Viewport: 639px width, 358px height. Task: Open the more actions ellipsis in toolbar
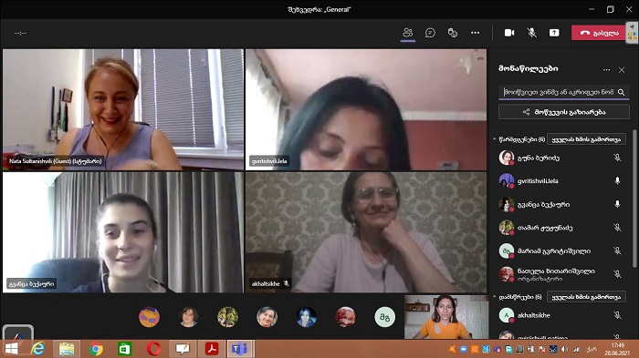click(476, 33)
